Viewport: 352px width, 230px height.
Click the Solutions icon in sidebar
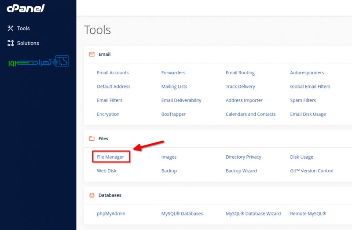[x=11, y=43]
